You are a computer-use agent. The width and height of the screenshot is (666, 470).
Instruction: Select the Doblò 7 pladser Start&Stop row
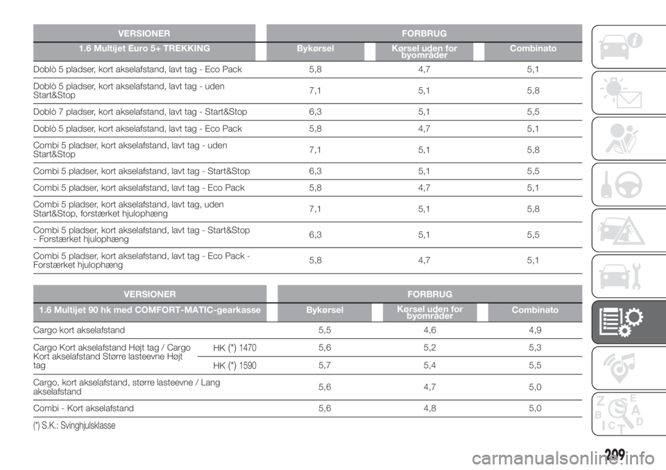(307, 112)
